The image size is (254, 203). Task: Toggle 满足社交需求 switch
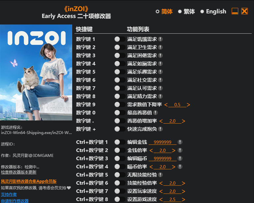(x=120, y=80)
